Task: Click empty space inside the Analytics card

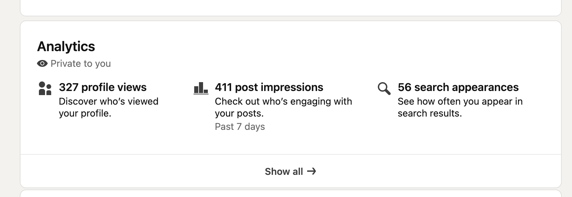Action: coord(341,48)
